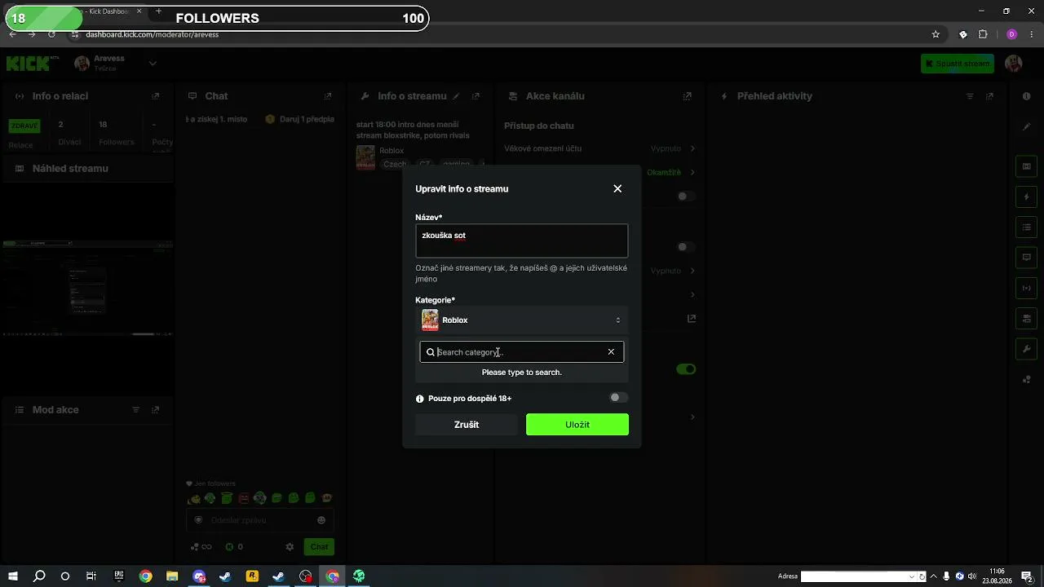Click the info icon beside Pouze pro dospělé

pyautogui.click(x=420, y=399)
